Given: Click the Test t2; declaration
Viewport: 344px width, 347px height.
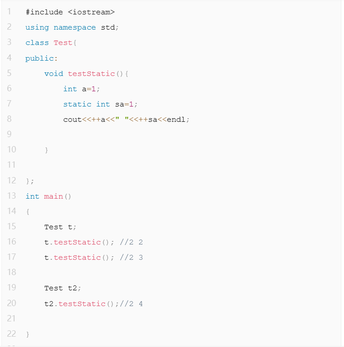Looking at the screenshot, I should pos(63,288).
